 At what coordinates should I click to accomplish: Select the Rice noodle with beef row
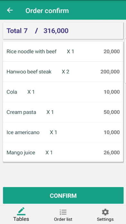[x=63, y=51]
